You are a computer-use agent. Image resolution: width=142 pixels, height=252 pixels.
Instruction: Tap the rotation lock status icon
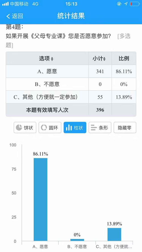point(119,4)
